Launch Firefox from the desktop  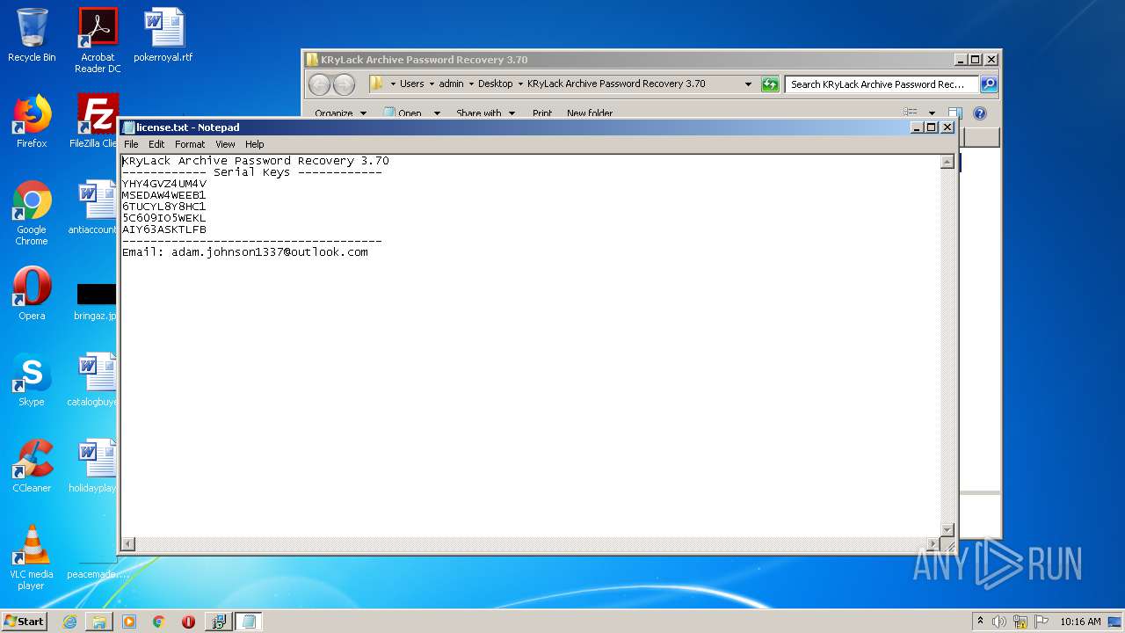[32, 121]
